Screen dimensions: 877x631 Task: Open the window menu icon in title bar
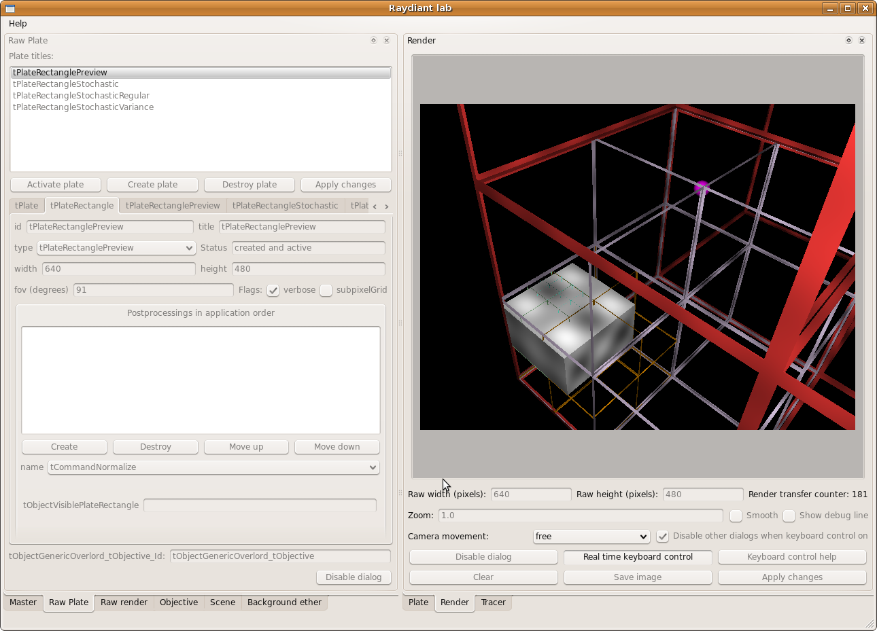pos(10,8)
